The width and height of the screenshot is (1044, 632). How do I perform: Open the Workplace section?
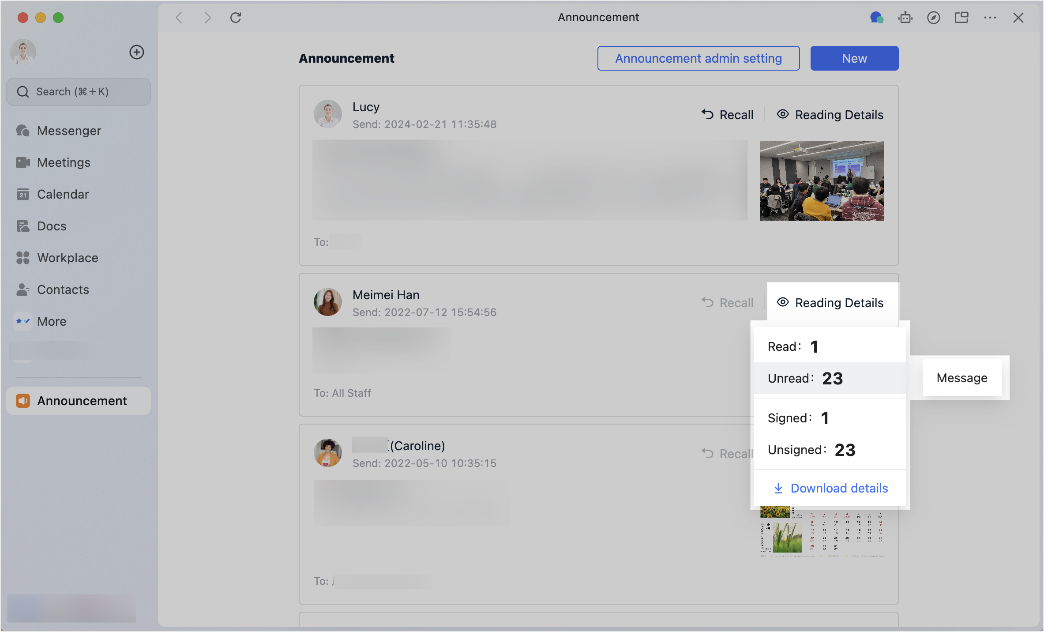tap(68, 258)
